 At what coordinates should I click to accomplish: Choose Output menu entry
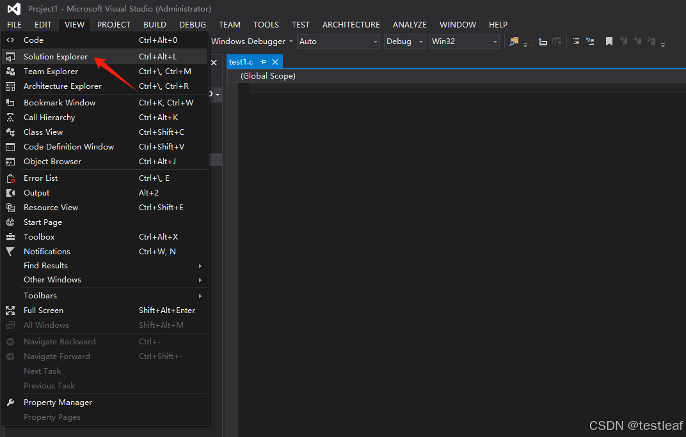click(x=104, y=193)
